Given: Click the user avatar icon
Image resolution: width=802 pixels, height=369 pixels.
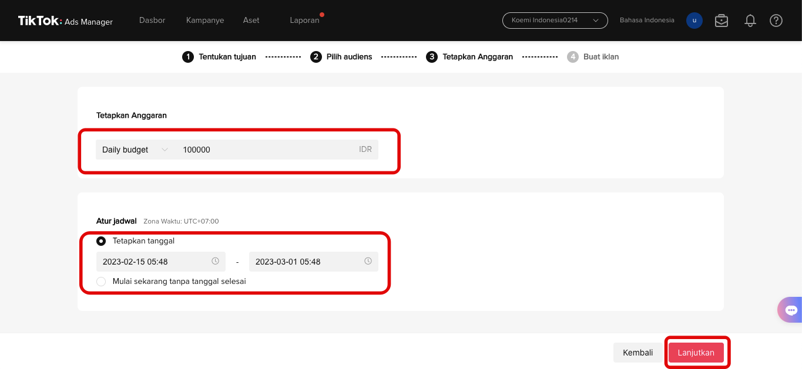Looking at the screenshot, I should 694,21.
